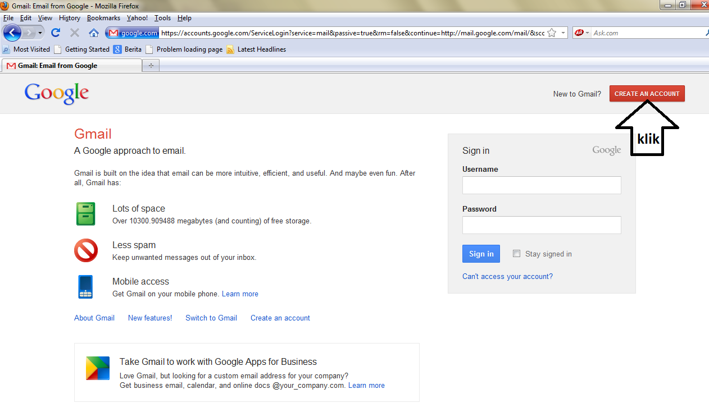Viewport: 709px width, 412px height.
Task: Expand the URL bar history dropdown
Action: pyautogui.click(x=563, y=33)
